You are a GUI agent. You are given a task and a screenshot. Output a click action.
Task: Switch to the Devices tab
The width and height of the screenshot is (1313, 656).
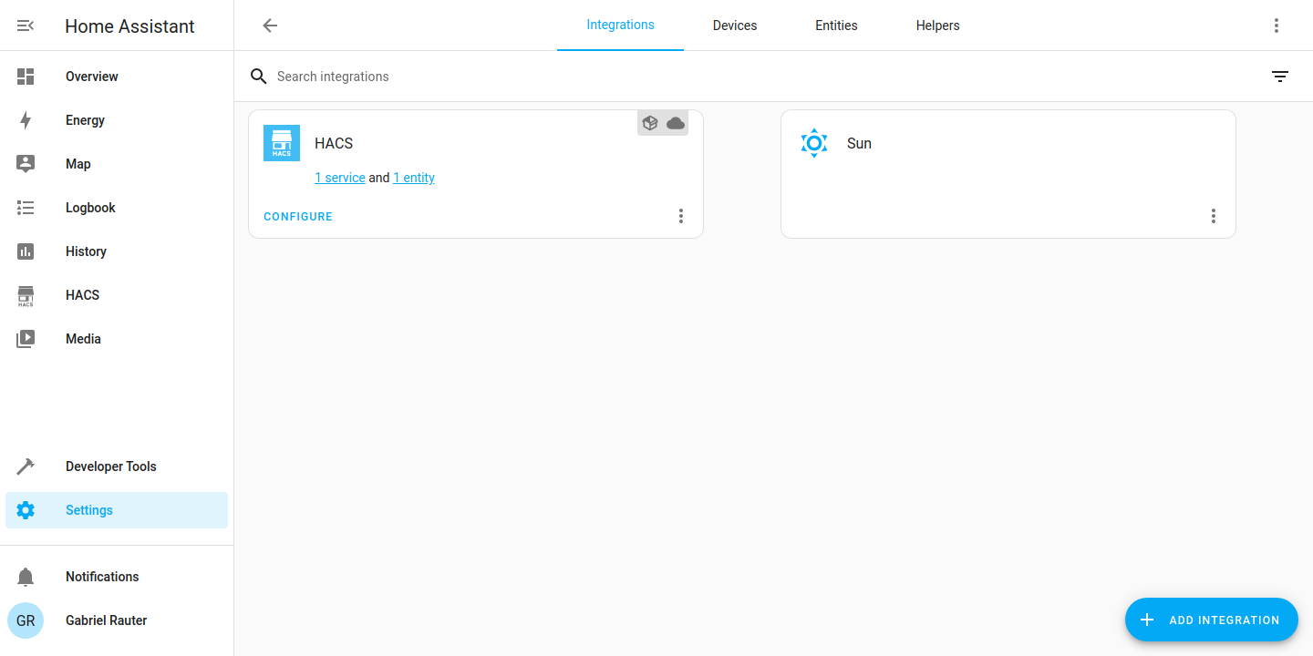coord(735,26)
